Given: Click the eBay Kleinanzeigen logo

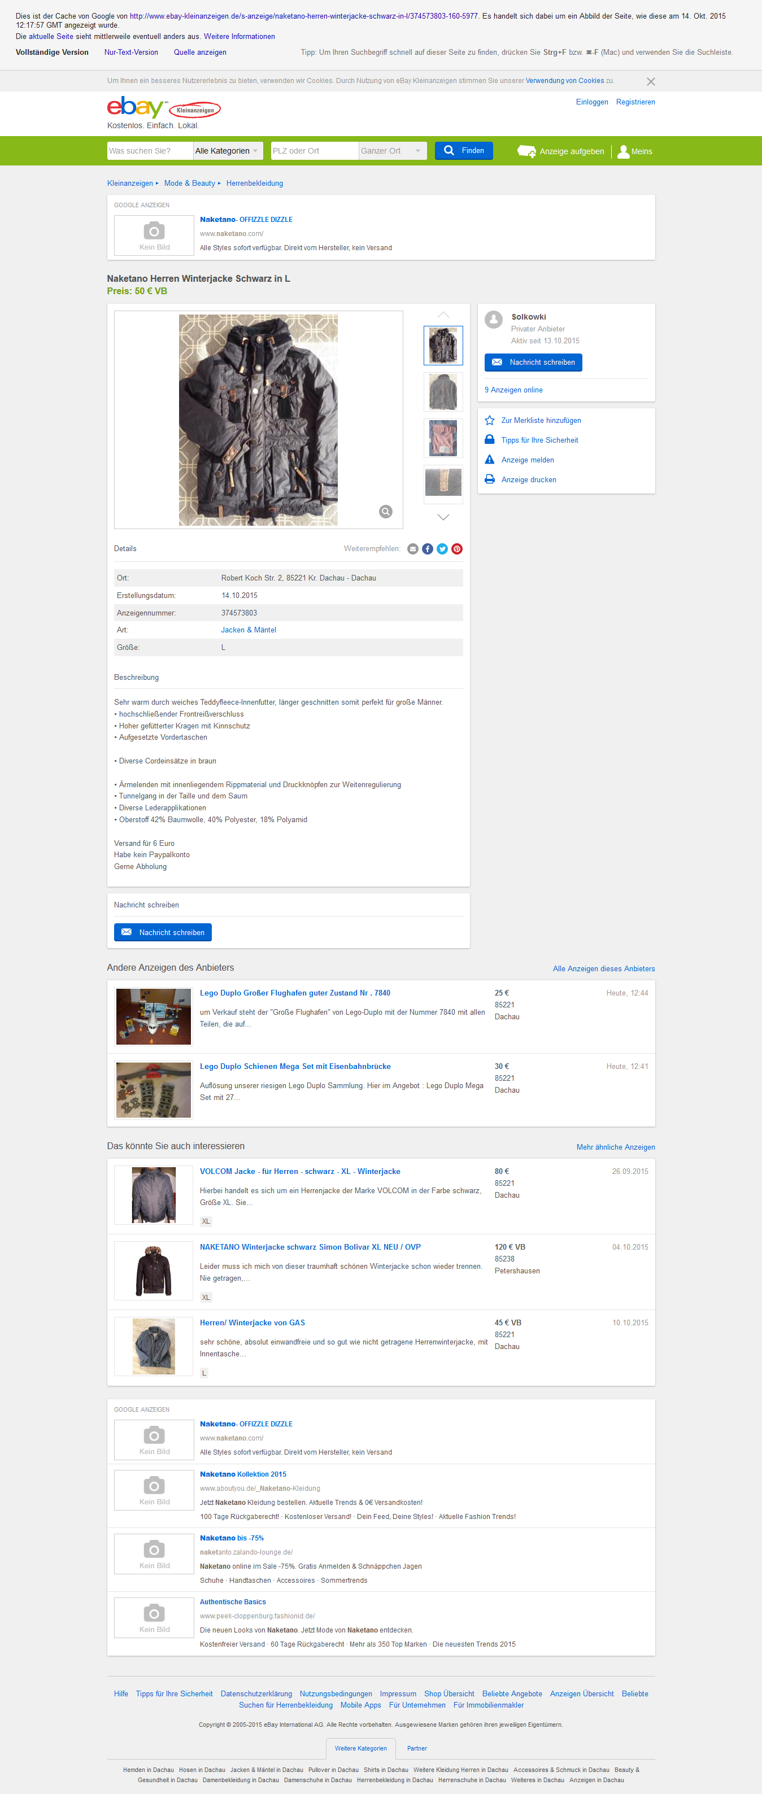Looking at the screenshot, I should click(164, 107).
